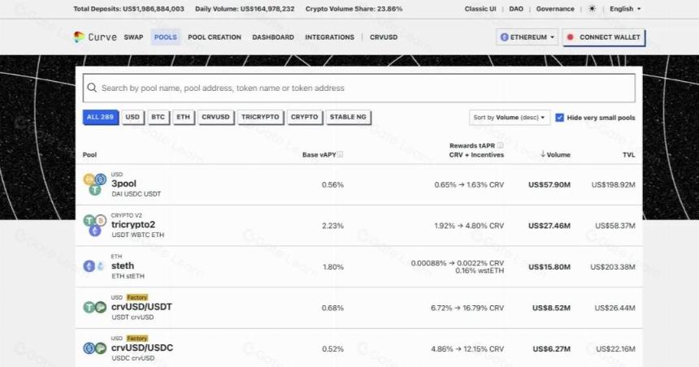Click the Curve logo icon
The height and width of the screenshot is (367, 699).
pyautogui.click(x=79, y=37)
